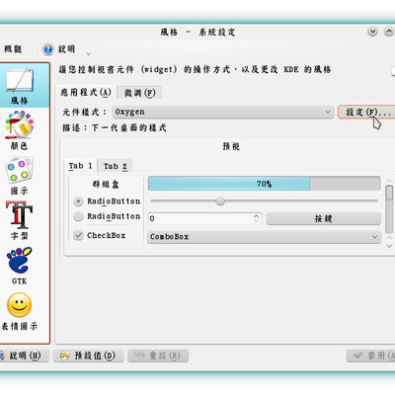Click the 描述：下一代桌面的樣式 description text
Viewport: 395px width, 395px height.
click(x=115, y=127)
